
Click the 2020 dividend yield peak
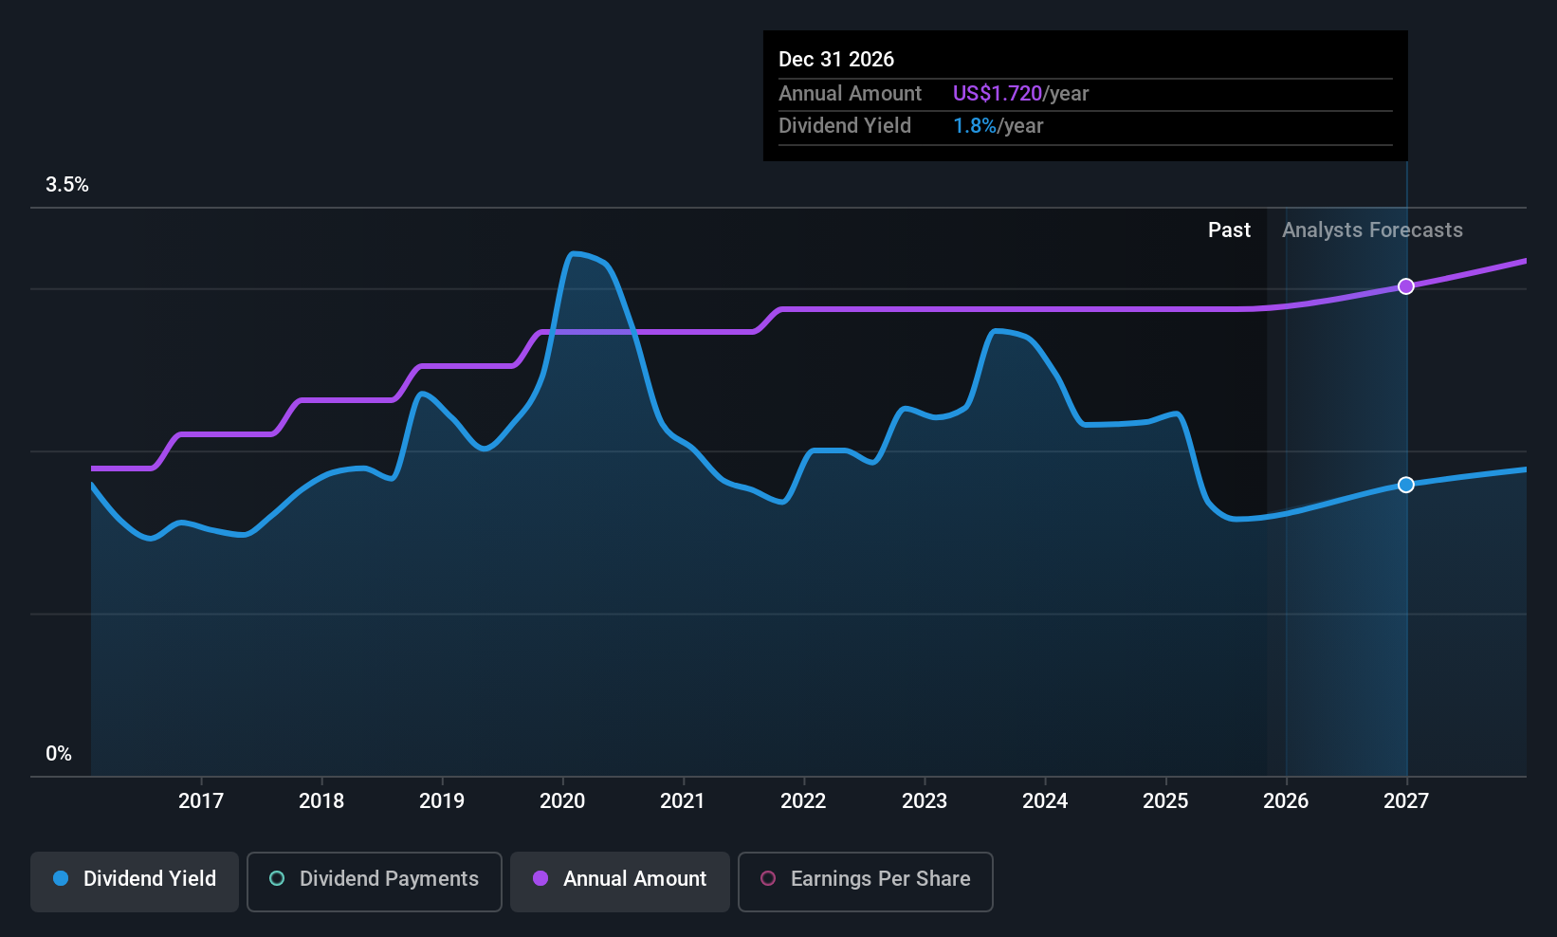point(574,253)
